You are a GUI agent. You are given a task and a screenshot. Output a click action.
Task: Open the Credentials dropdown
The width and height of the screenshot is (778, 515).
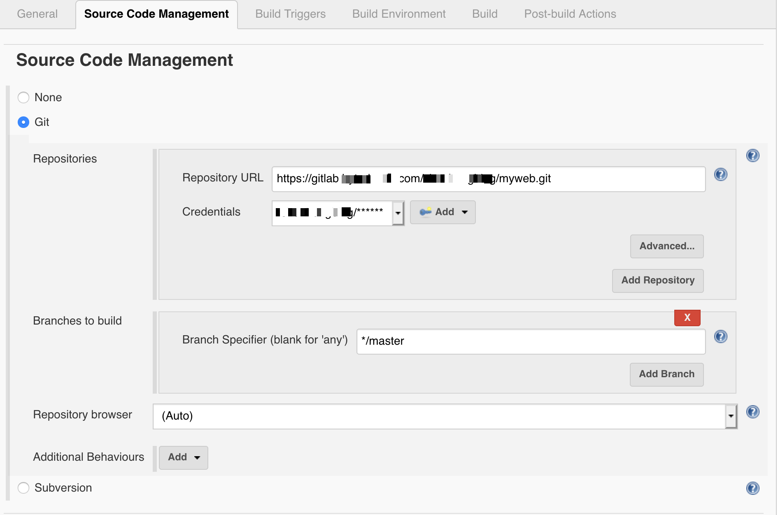398,213
